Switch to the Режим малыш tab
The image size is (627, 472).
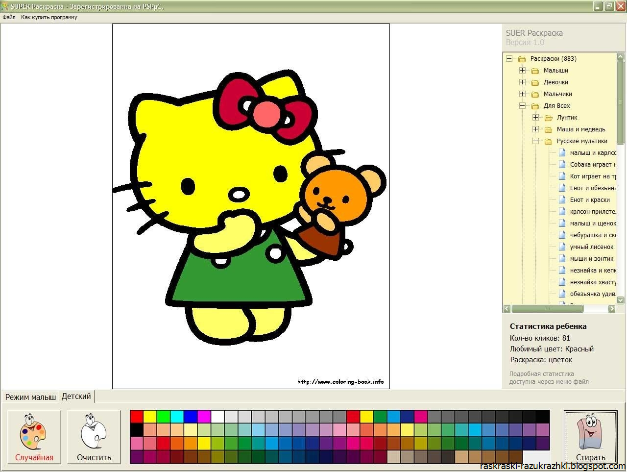click(30, 397)
